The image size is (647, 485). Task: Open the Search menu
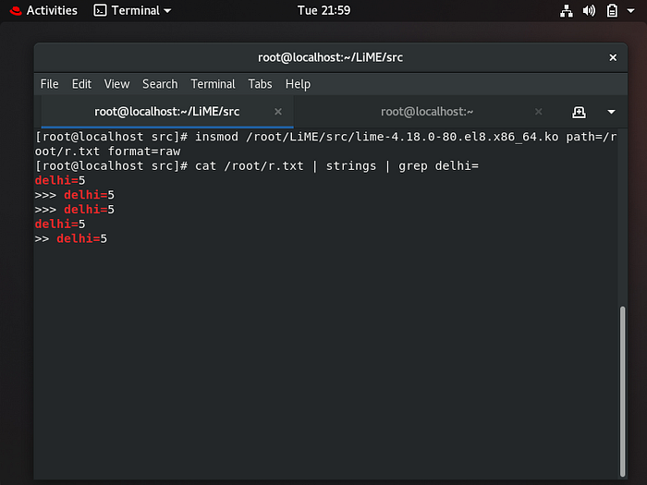coord(160,84)
